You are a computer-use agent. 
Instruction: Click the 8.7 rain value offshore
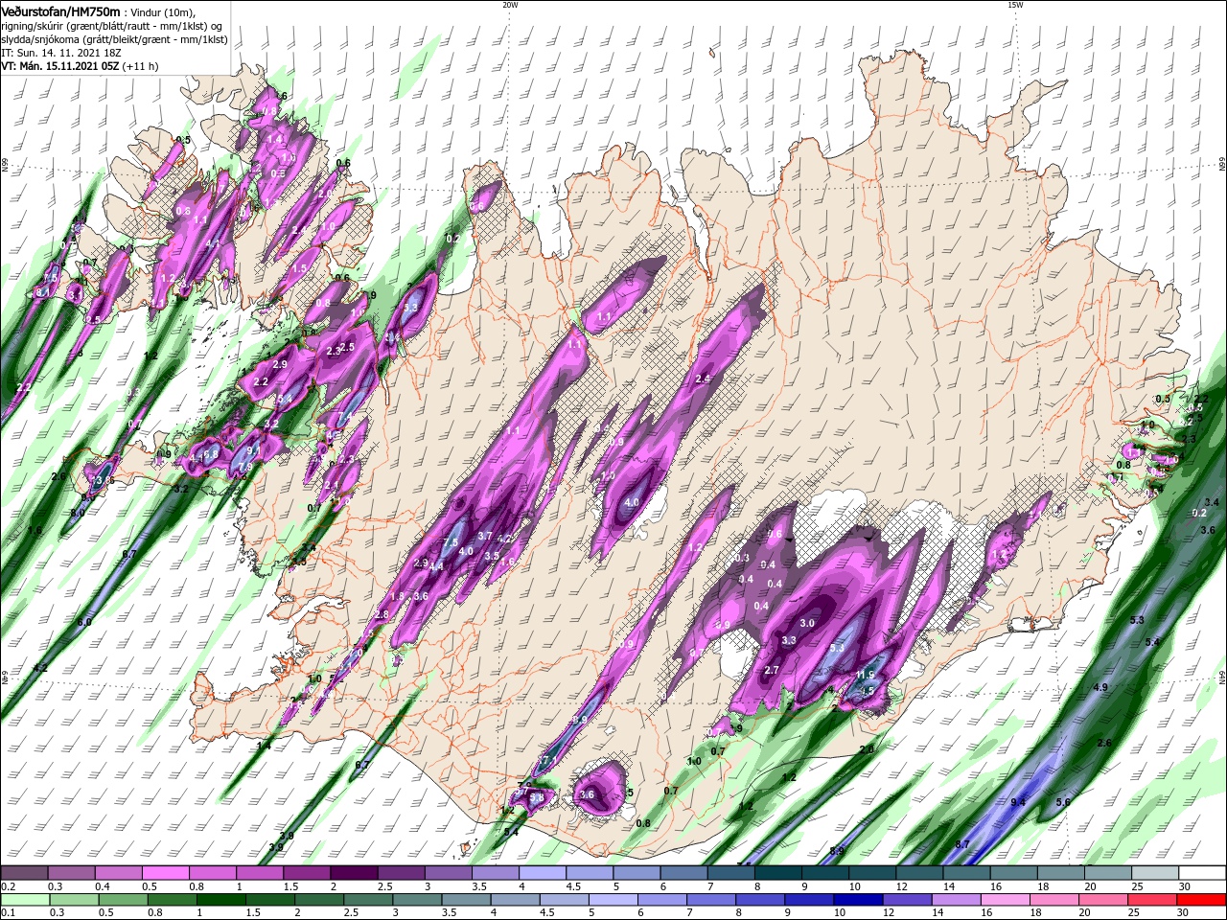pyautogui.click(x=962, y=844)
